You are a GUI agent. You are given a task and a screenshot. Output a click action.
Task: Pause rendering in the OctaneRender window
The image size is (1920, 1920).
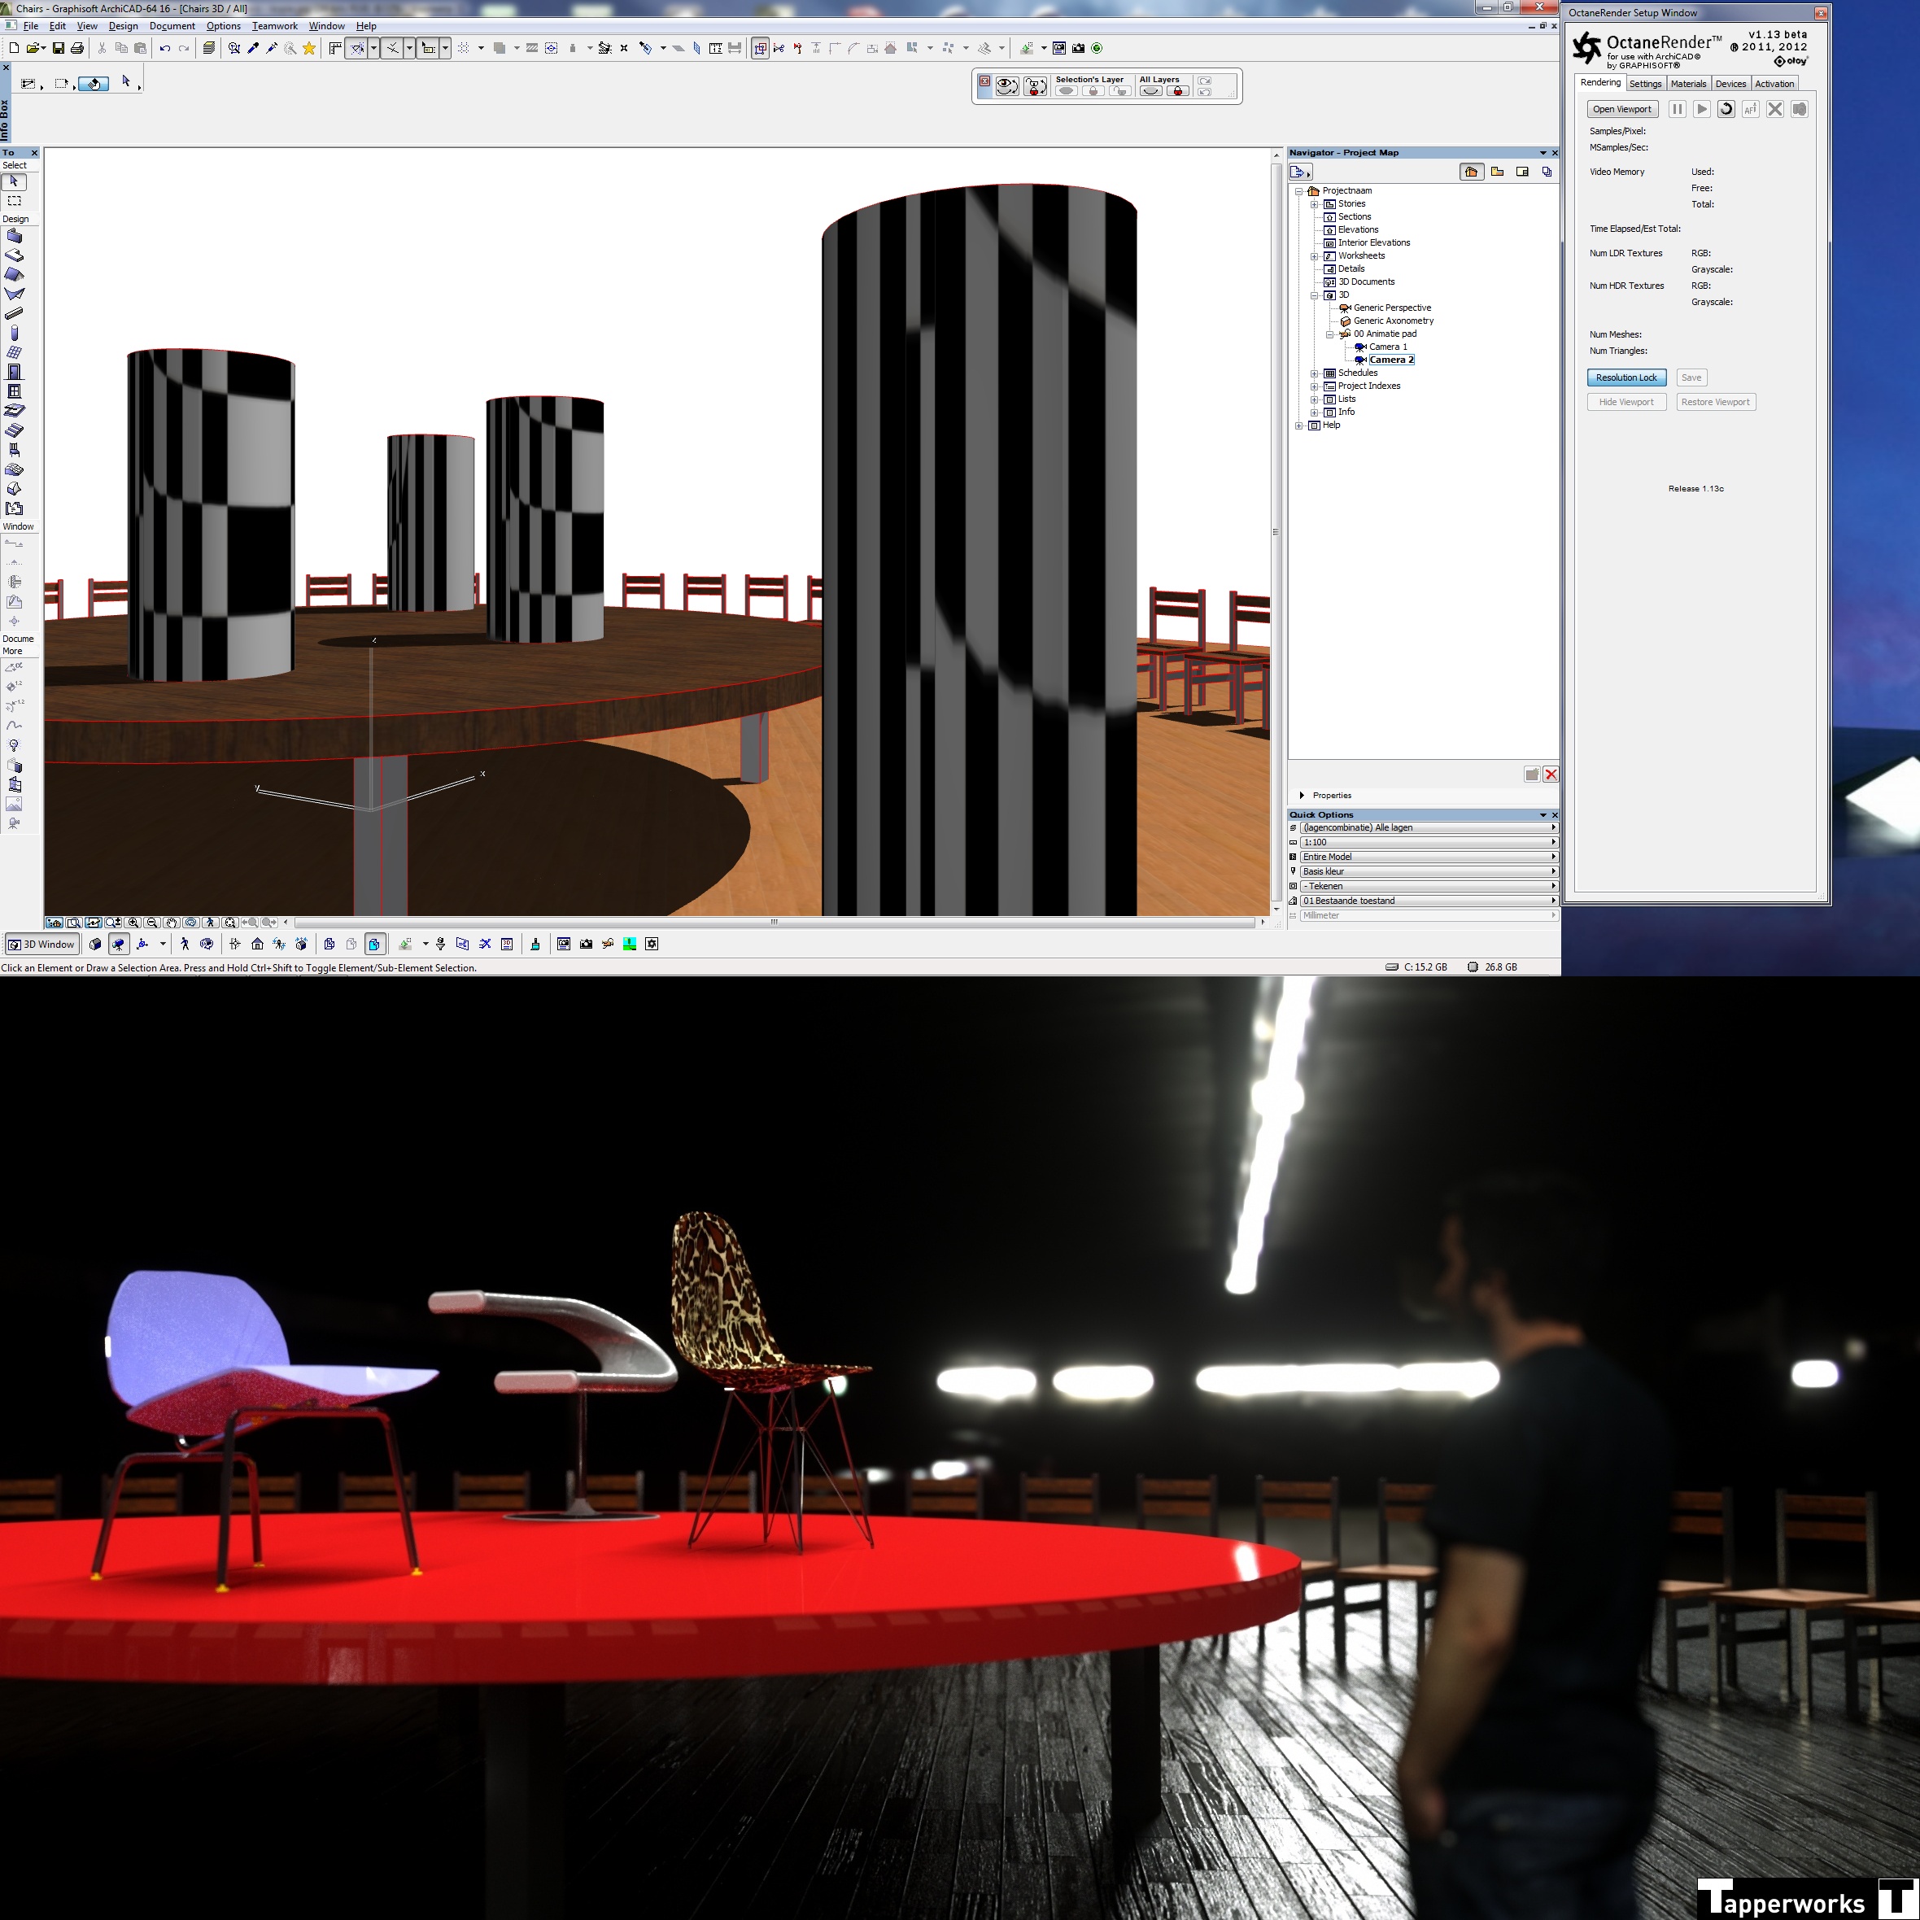click(1677, 109)
